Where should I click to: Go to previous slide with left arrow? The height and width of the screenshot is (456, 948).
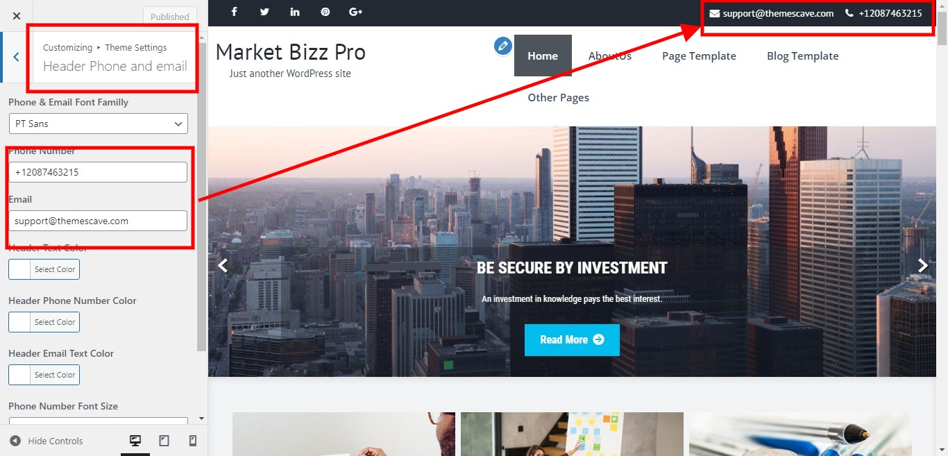click(x=223, y=265)
